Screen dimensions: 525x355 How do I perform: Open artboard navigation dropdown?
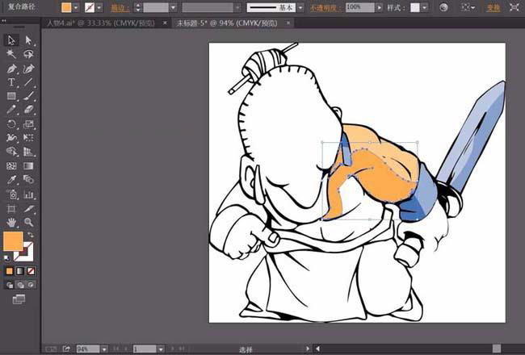pyautogui.click(x=161, y=349)
